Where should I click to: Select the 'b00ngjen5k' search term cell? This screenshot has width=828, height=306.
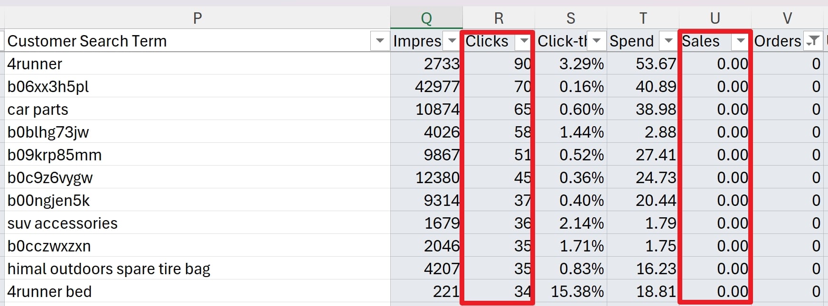pos(198,200)
